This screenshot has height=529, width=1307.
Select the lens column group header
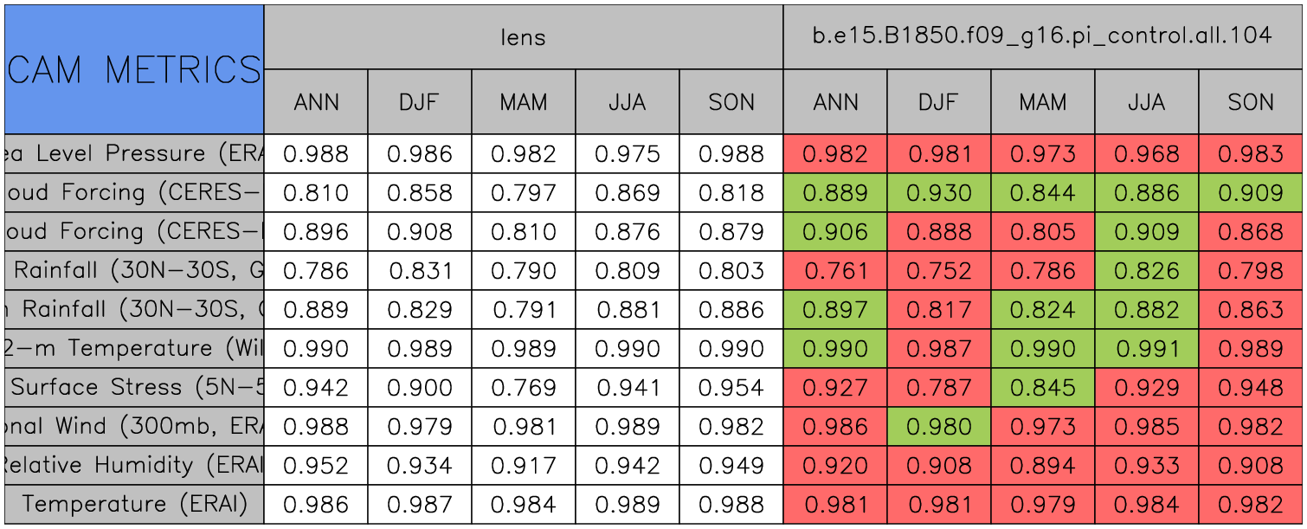click(x=523, y=36)
